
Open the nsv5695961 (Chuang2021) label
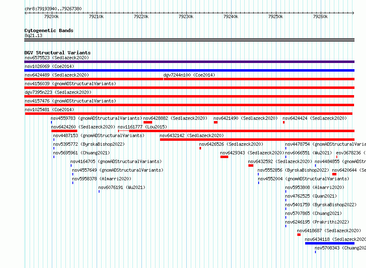point(81,153)
